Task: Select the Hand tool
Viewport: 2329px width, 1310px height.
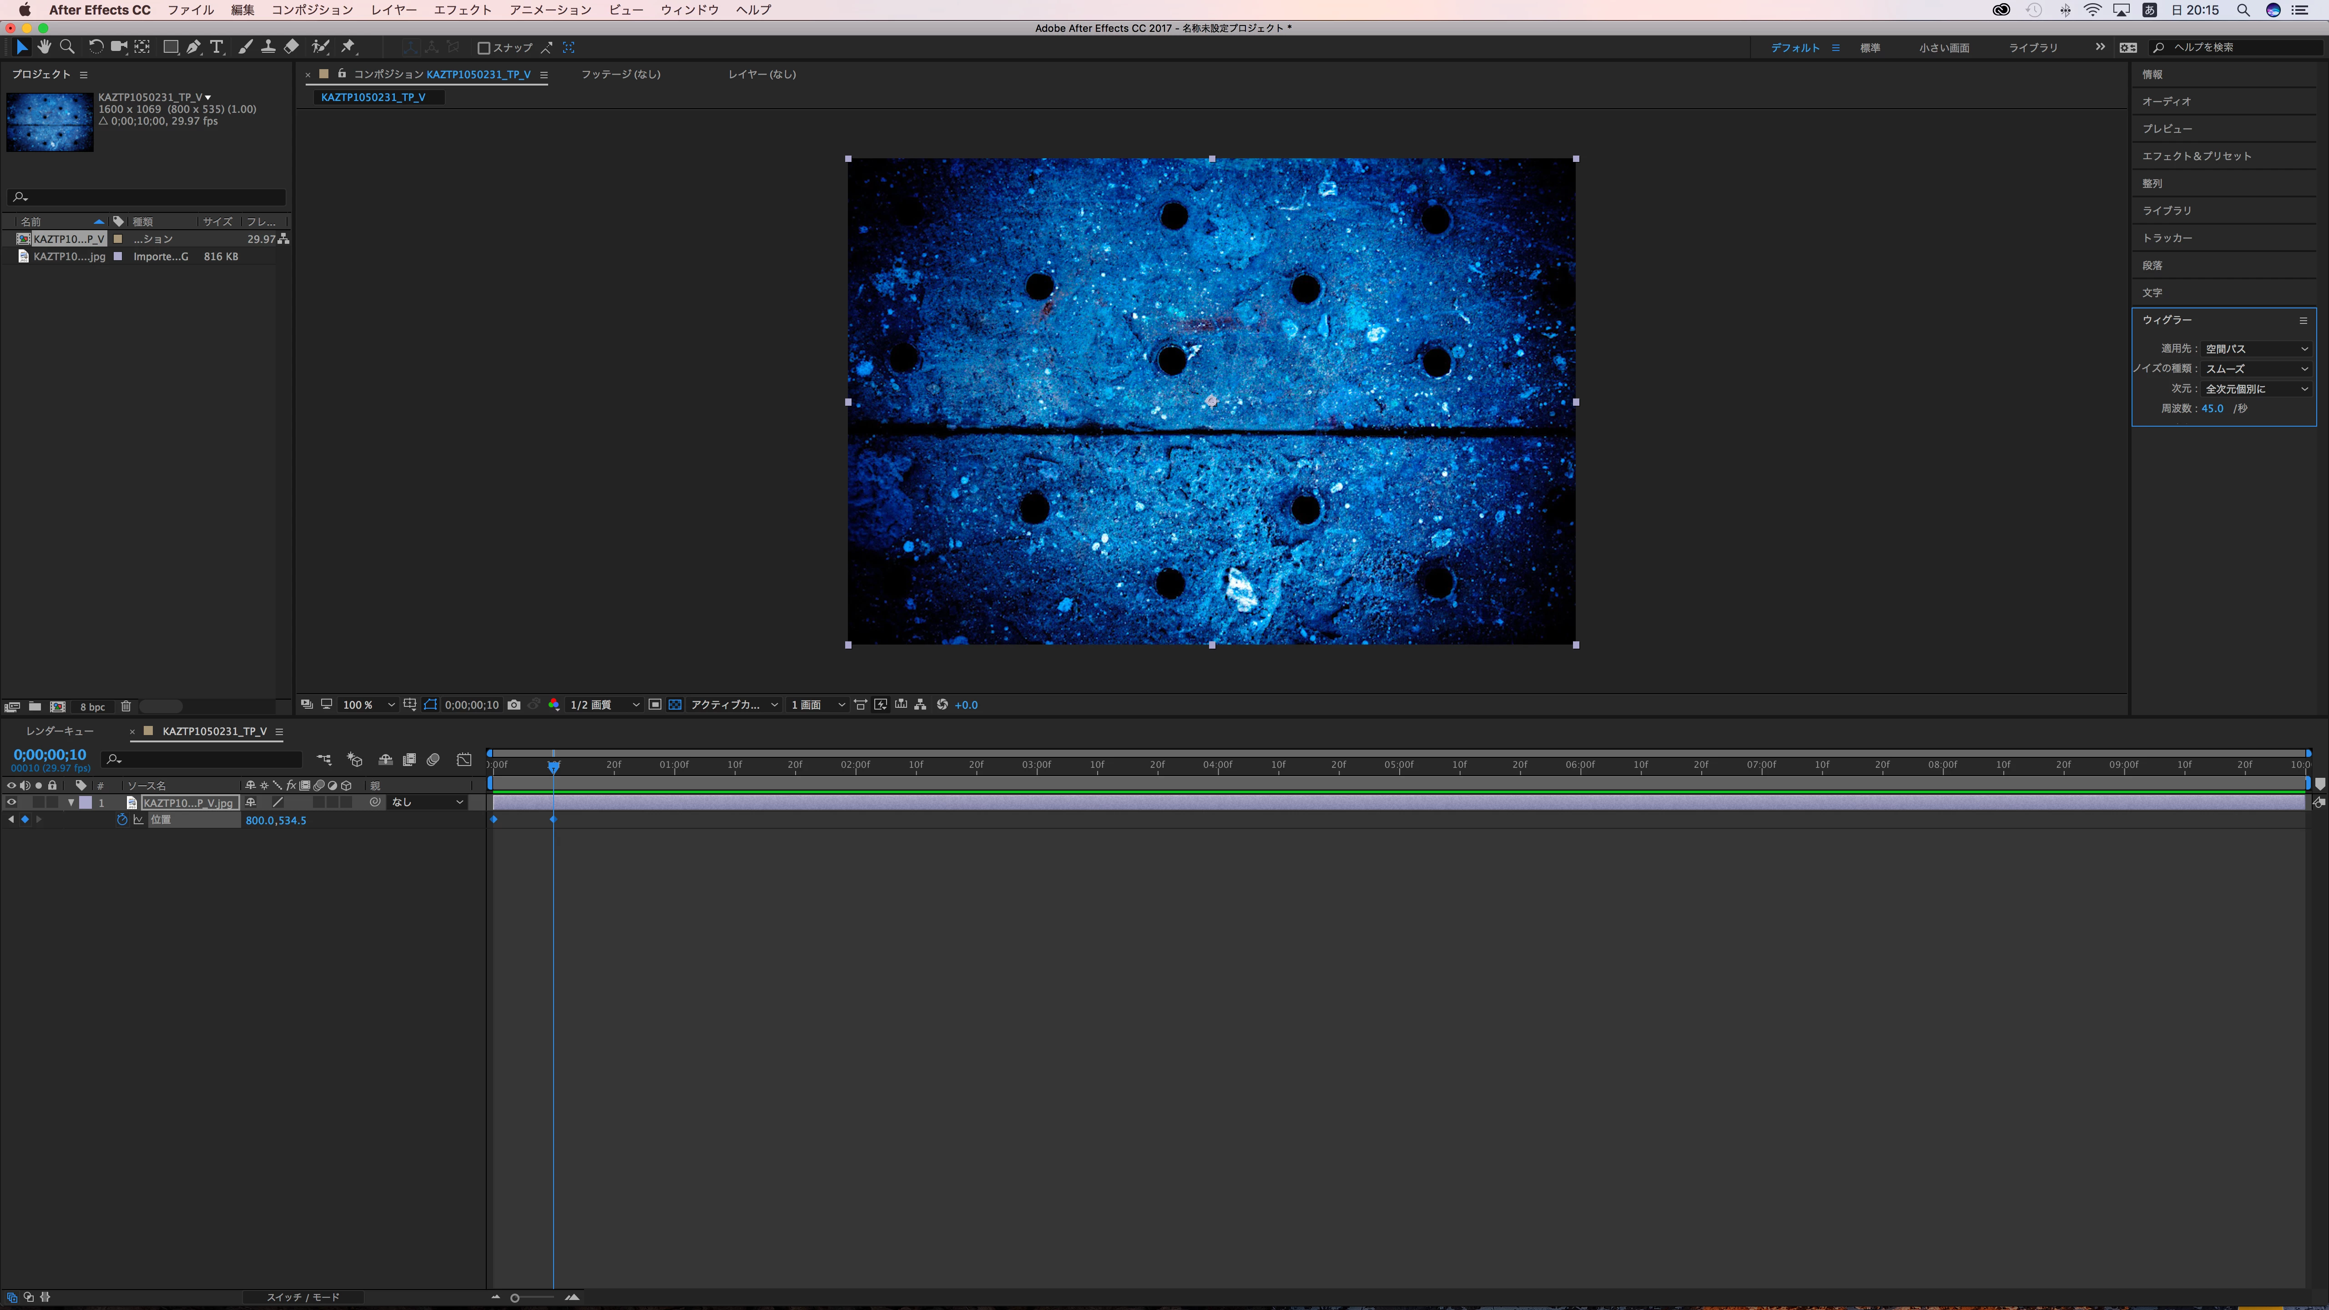Action: 43,47
